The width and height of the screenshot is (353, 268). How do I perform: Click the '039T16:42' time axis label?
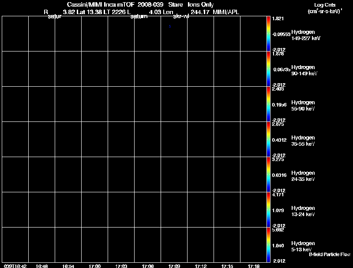15,266
